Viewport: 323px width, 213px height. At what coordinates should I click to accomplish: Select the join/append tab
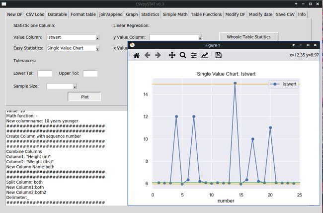tap(111, 14)
